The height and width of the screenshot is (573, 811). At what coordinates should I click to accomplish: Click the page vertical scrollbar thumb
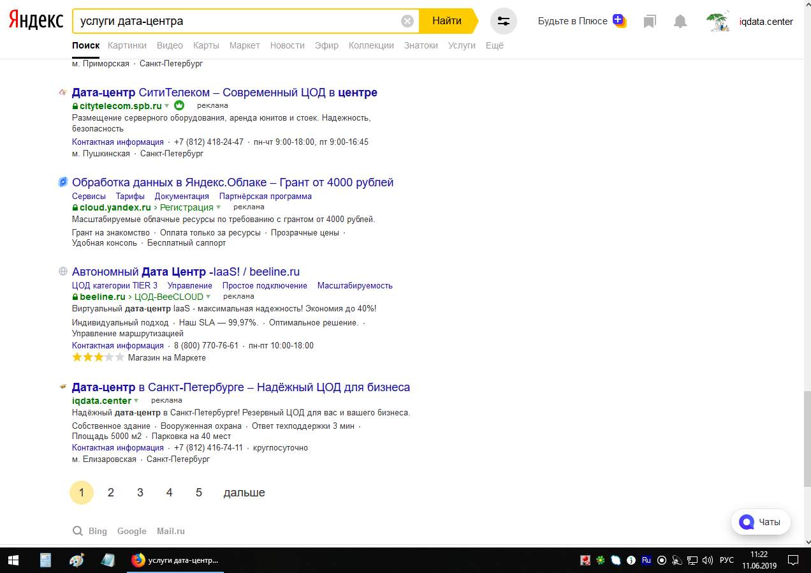(x=807, y=440)
